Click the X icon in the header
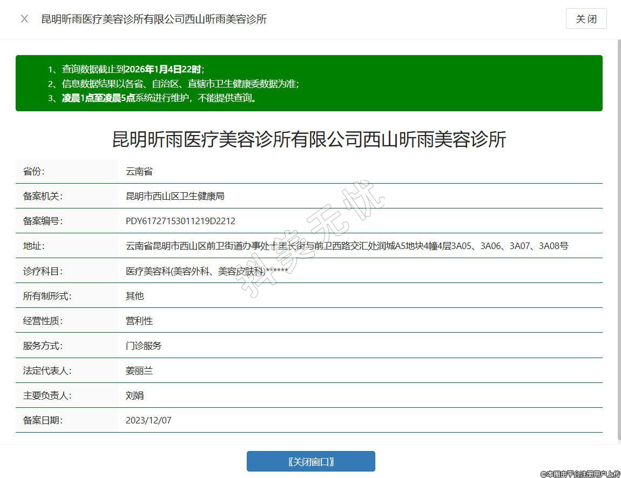 click(x=24, y=19)
